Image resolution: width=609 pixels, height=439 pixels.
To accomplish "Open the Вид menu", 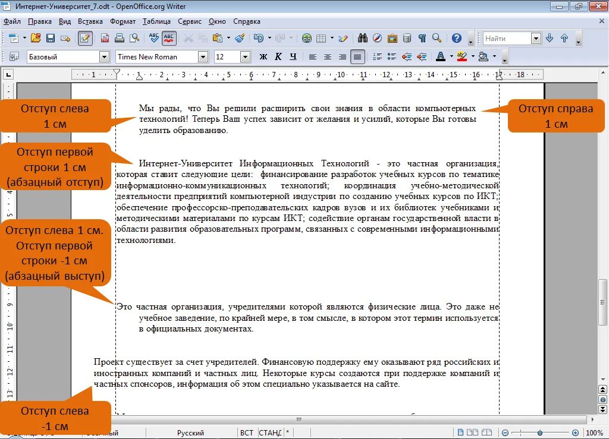I will 64,21.
